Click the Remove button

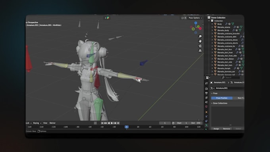tap(226, 129)
